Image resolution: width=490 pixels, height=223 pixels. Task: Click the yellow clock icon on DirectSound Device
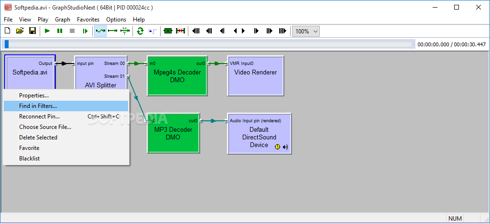click(x=277, y=147)
